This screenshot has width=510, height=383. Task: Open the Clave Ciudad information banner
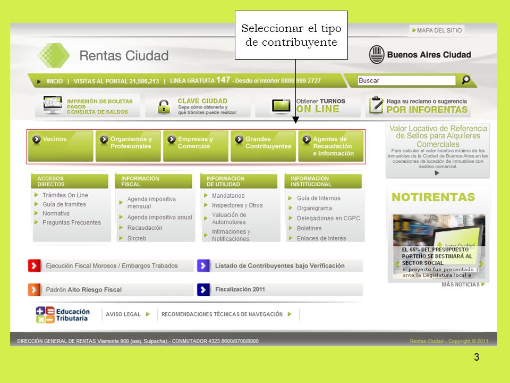pos(198,105)
